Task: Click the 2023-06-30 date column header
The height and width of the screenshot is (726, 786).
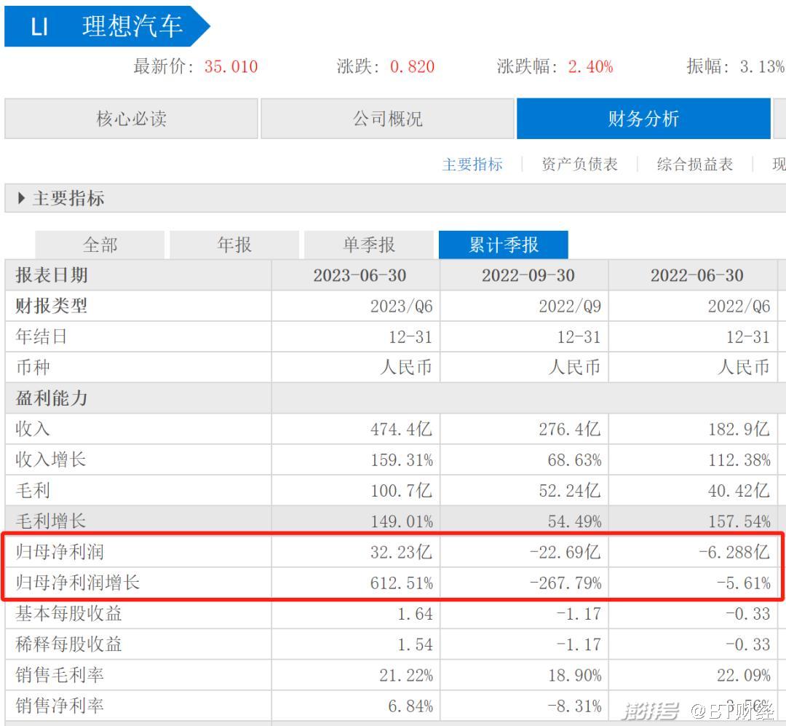Action: tap(362, 275)
